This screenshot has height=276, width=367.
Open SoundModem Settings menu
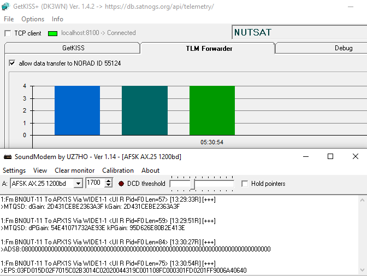[x=14, y=171]
